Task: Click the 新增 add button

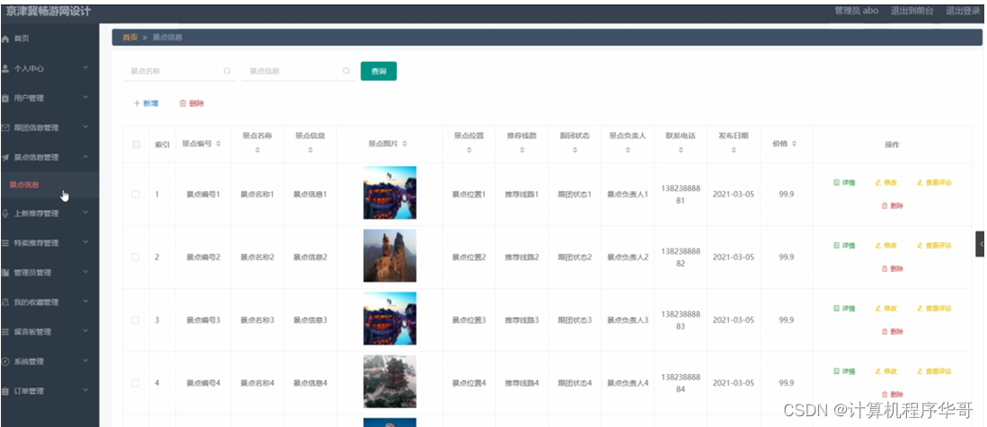Action: pos(146,103)
